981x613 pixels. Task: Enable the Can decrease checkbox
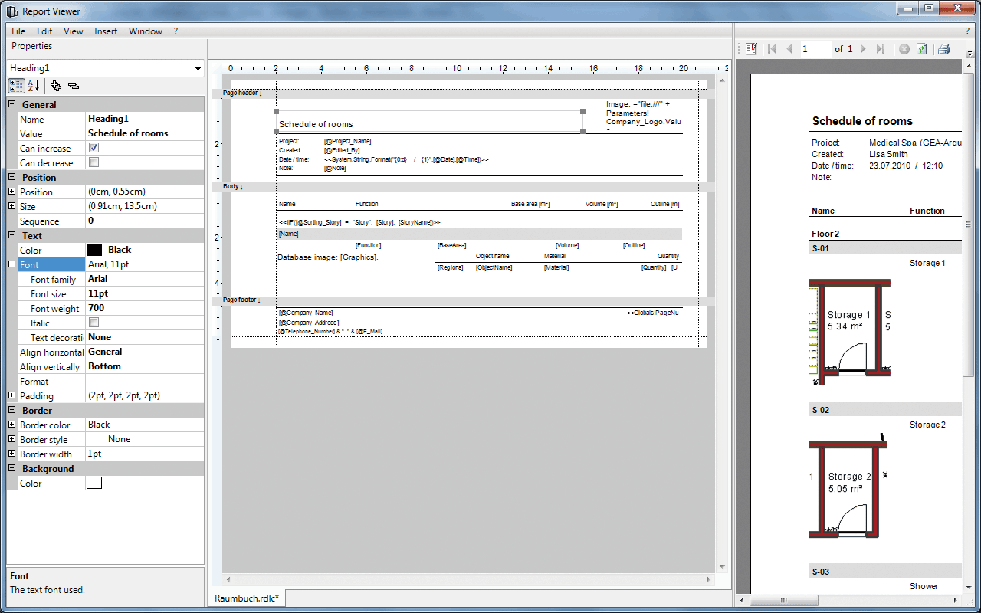(x=94, y=162)
